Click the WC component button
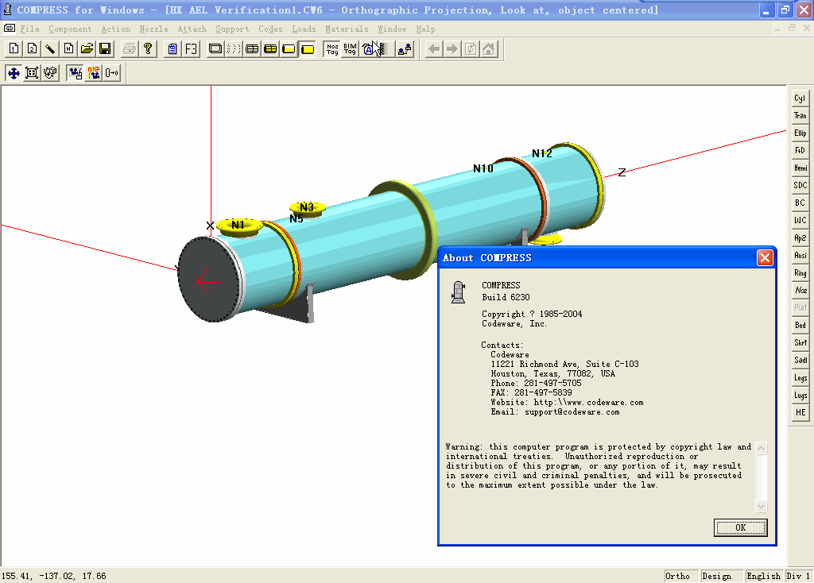814x583 pixels. 800,221
